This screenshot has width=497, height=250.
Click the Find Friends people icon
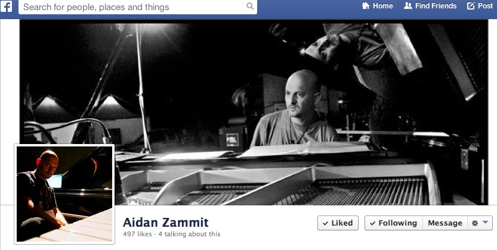(408, 6)
